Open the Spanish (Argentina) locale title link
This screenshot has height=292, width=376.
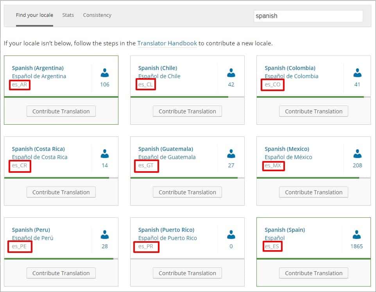38,68
